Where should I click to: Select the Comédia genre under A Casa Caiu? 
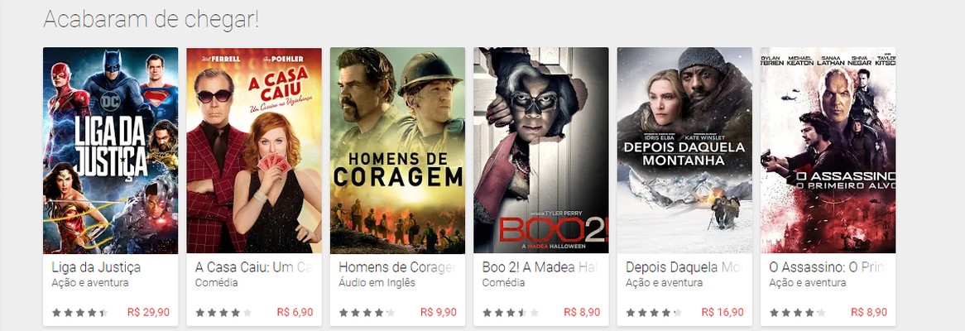tap(216, 283)
